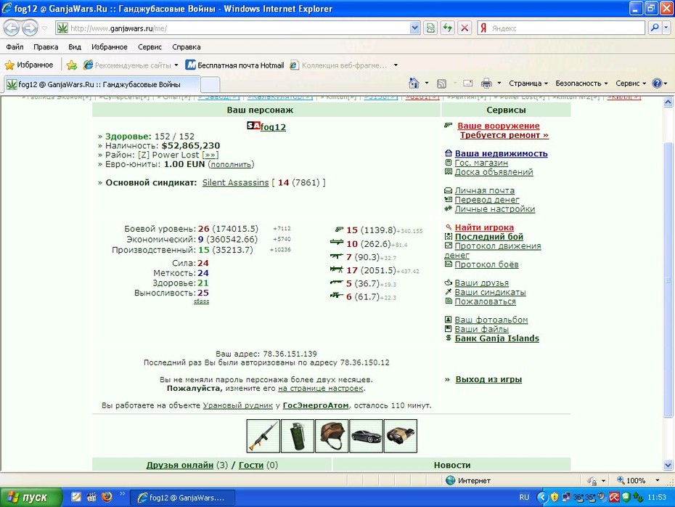Image resolution: width=675 pixels, height=507 pixels.
Task: Open the address bar dropdown arrow
Action: click(x=414, y=28)
